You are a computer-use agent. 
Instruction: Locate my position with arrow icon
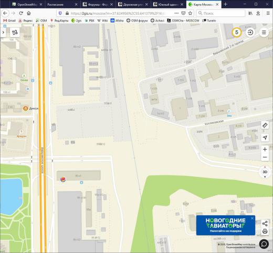[265, 138]
